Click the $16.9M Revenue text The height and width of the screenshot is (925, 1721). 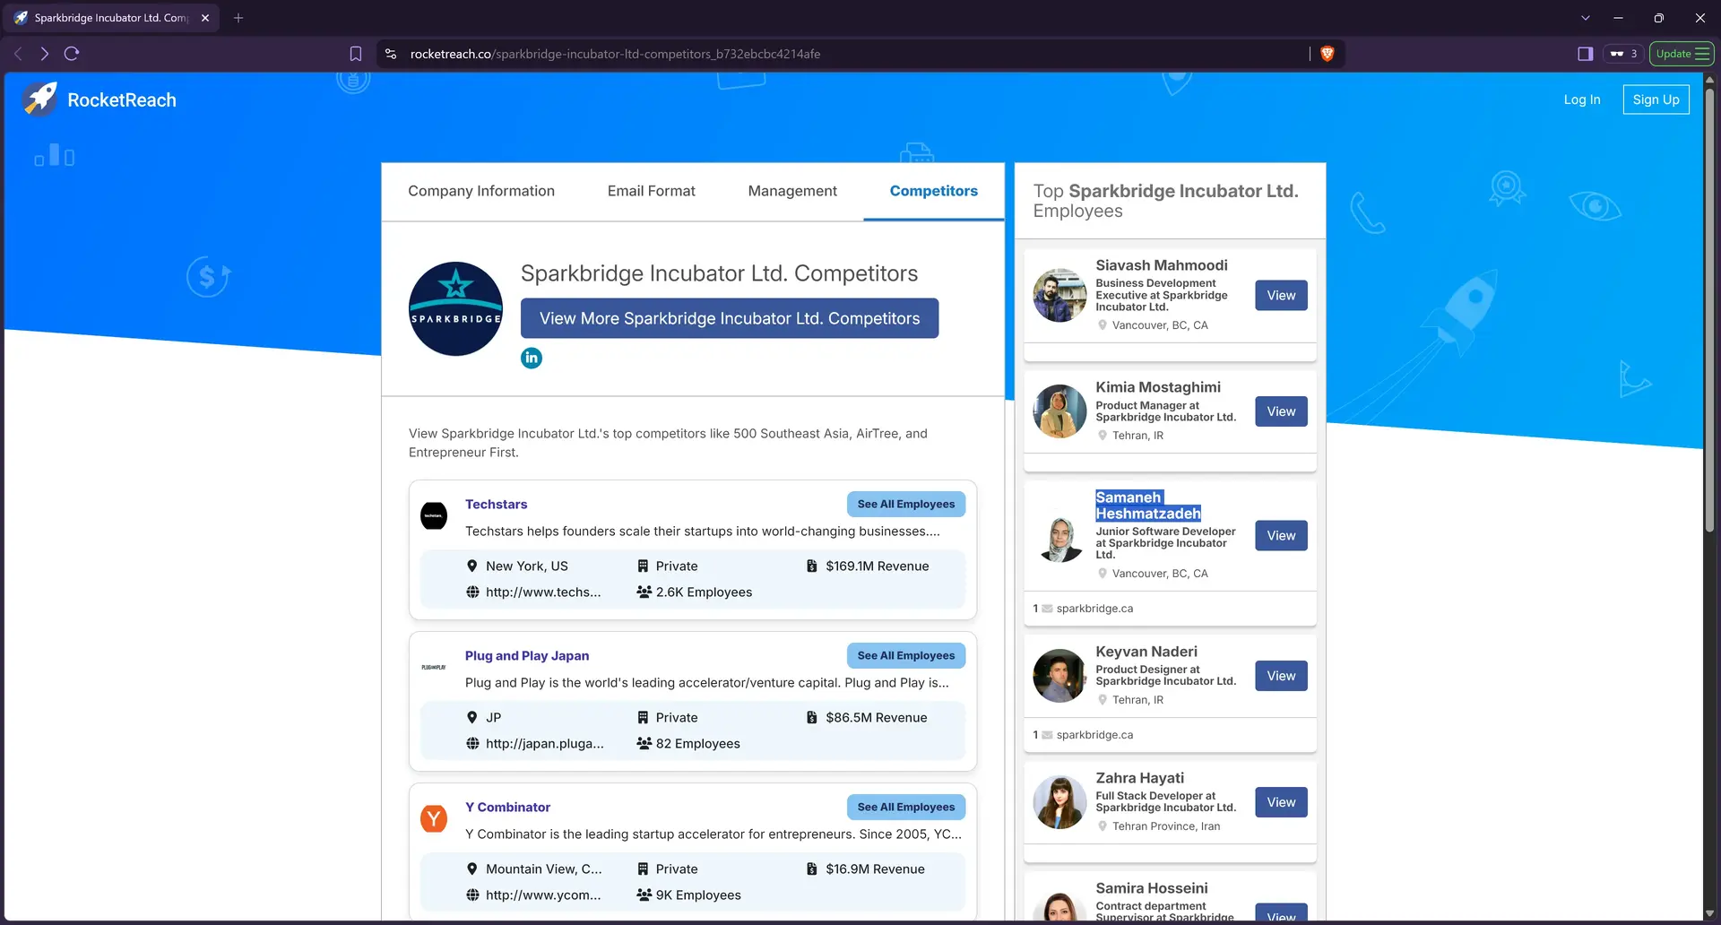click(x=875, y=869)
